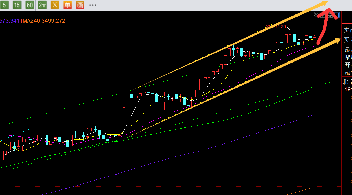Click the 北京 time label
The image size is (352, 195).
pos(347,82)
